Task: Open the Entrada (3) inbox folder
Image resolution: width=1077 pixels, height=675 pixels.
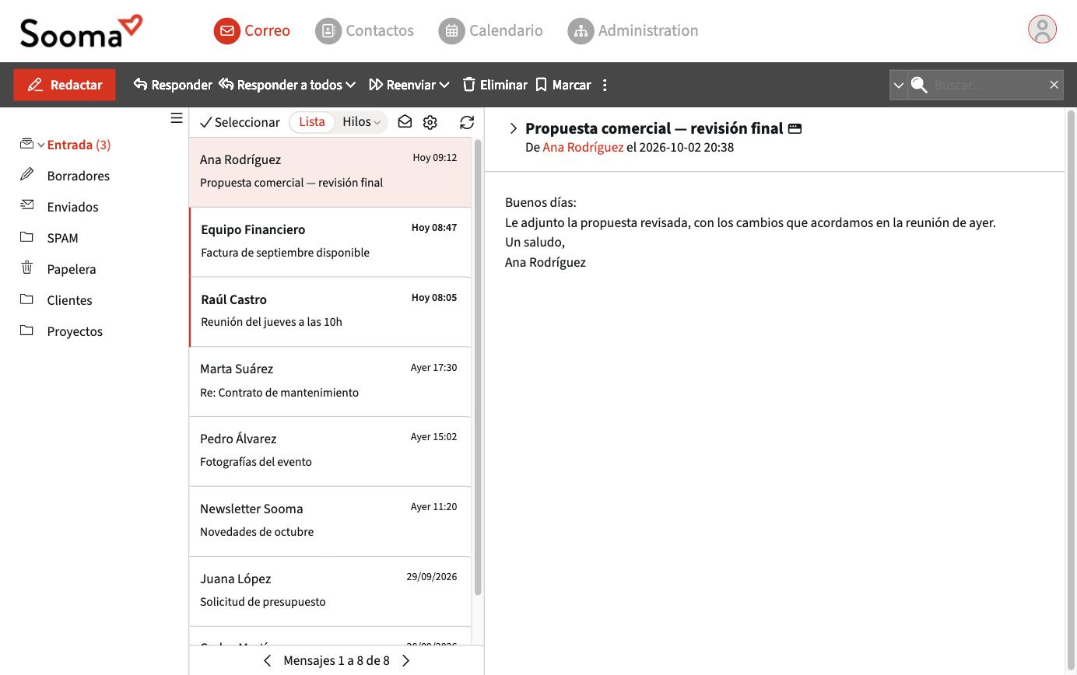Action: point(79,145)
